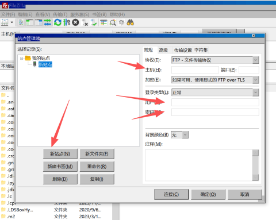Image resolution: width=276 pixels, height=220 pixels.
Task: Click the 2023/3/1... date cell
Action: (90, 217)
